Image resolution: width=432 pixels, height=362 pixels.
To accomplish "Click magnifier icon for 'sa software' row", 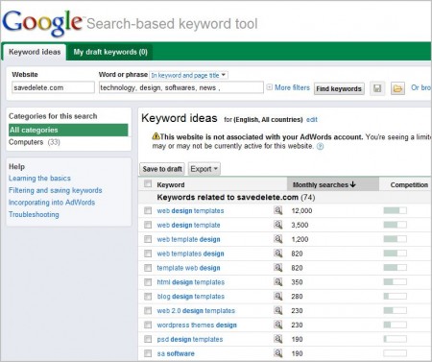I will 278,353.
